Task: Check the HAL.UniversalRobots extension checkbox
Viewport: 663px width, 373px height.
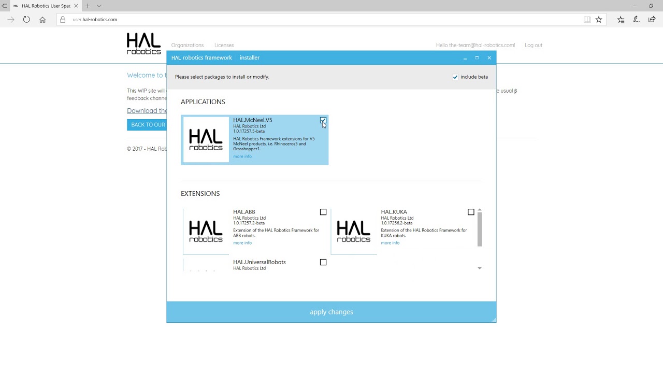Action: (323, 263)
